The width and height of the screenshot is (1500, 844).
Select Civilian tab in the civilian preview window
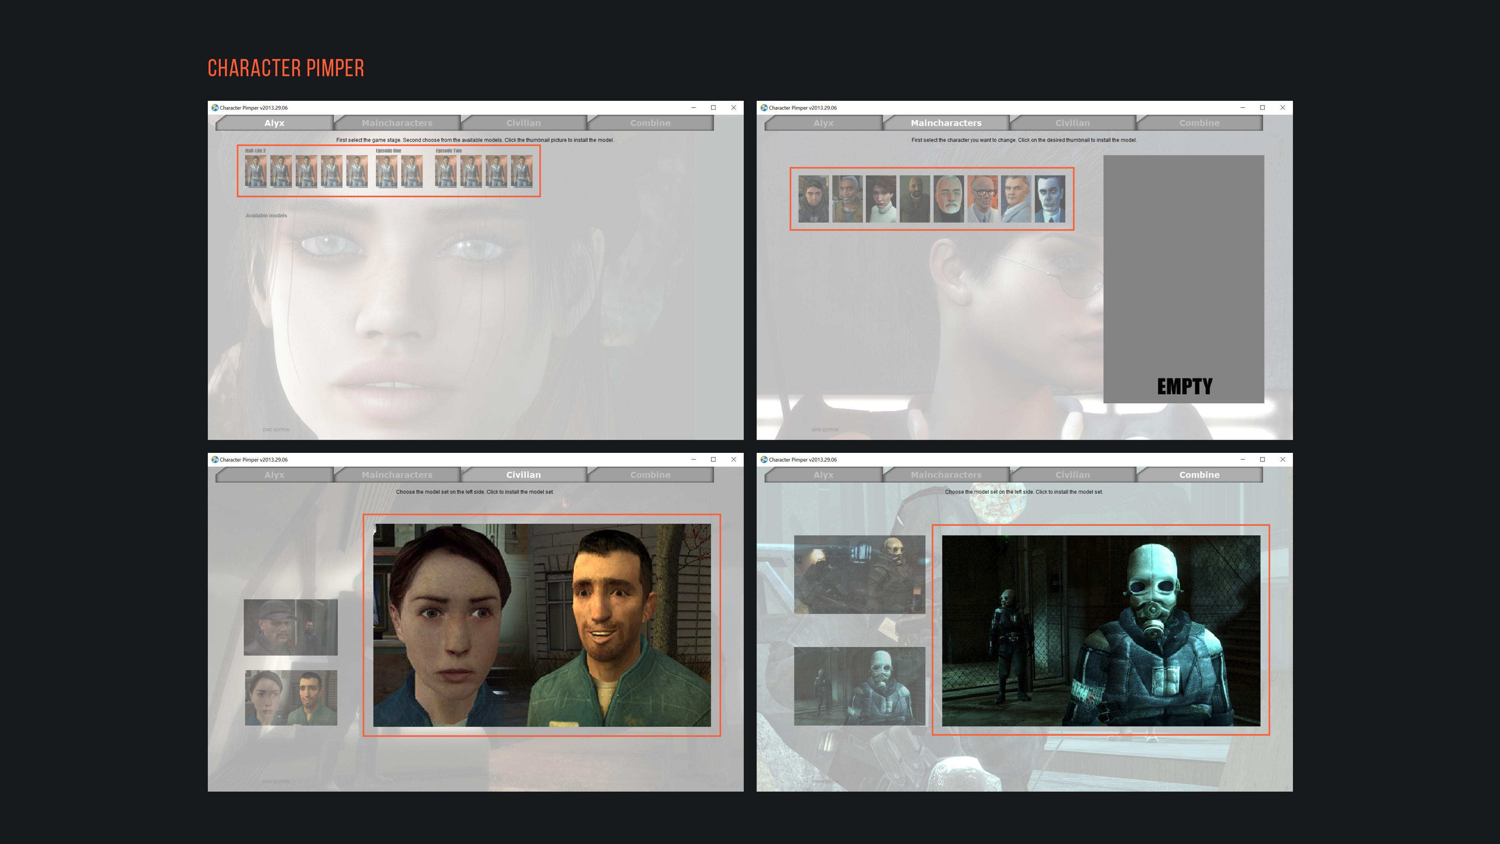[523, 475]
